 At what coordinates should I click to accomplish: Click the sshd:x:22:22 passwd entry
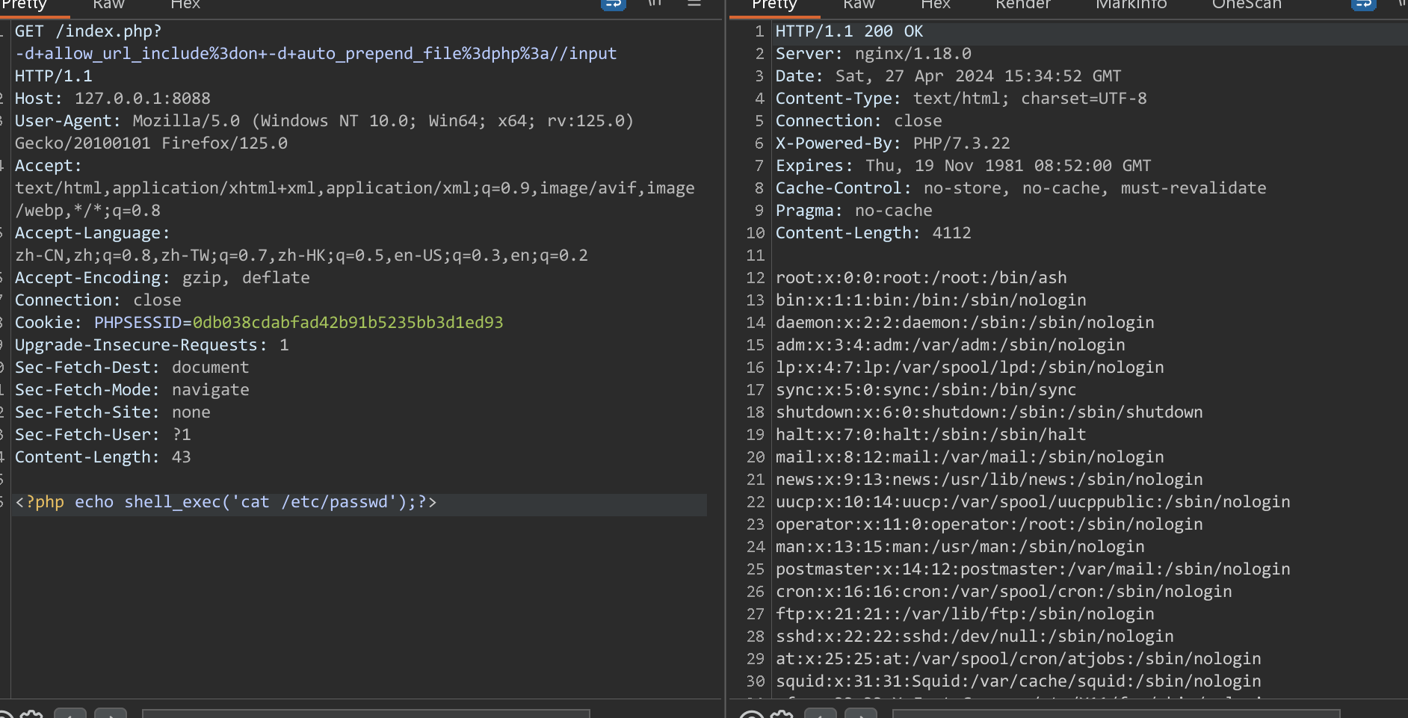click(x=975, y=637)
